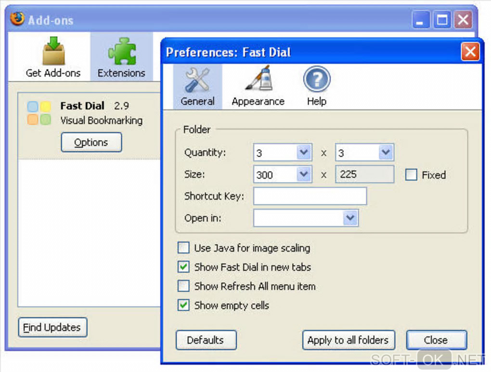491x372 pixels.
Task: Enable the Fixed size checkbox
Action: pyautogui.click(x=411, y=174)
